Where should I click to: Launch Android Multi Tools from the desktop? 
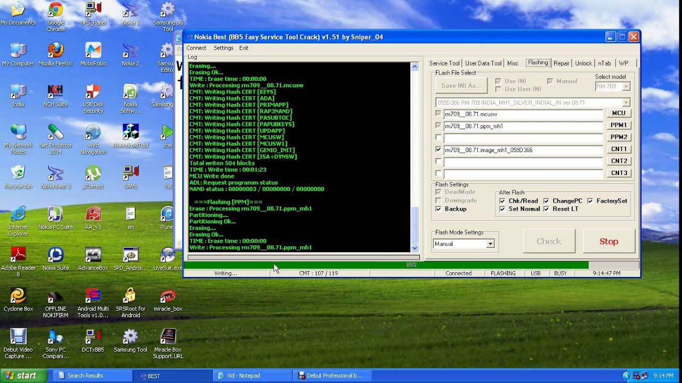[x=93, y=303]
